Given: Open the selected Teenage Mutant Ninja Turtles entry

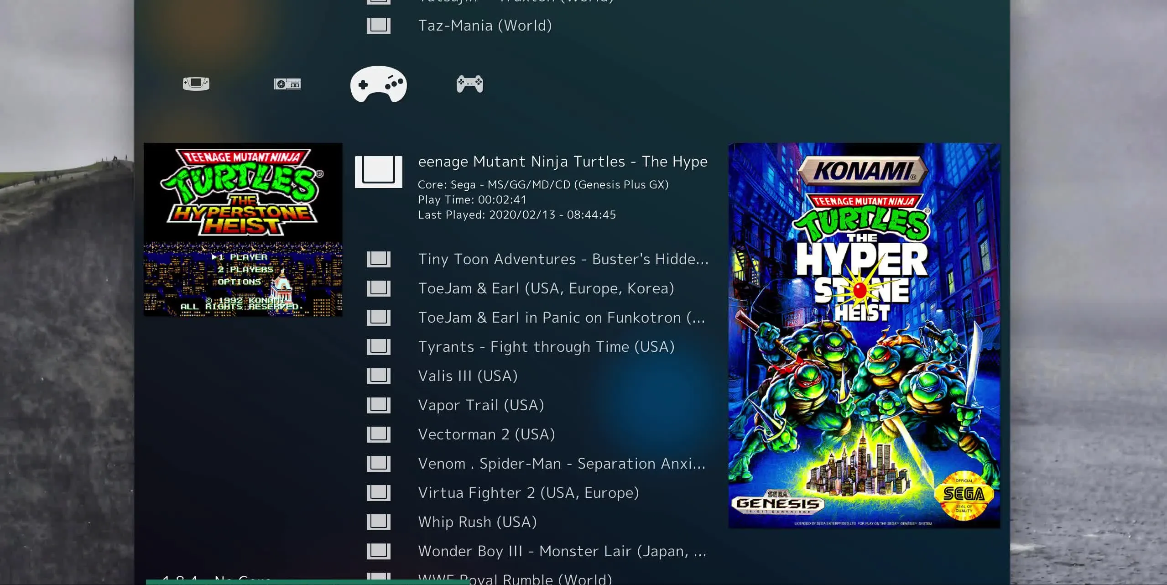Looking at the screenshot, I should (563, 162).
